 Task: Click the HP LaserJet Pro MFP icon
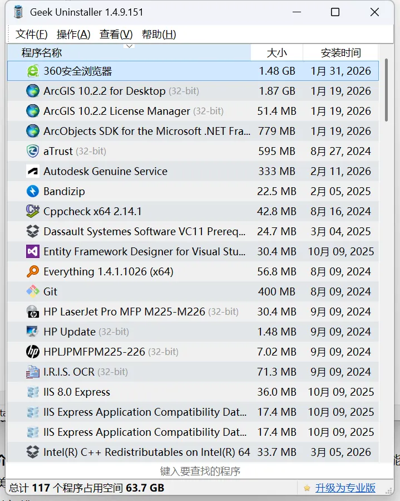point(32,312)
